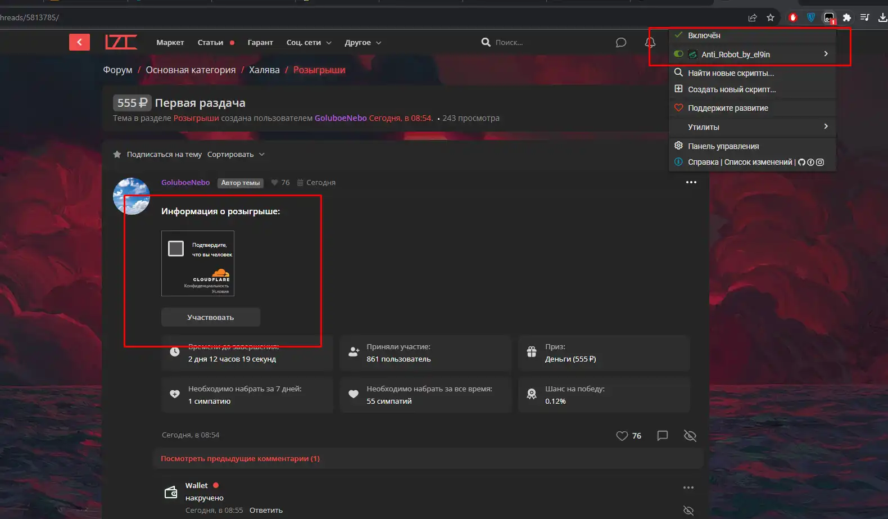Open the extensions puzzle icon

(x=847, y=17)
